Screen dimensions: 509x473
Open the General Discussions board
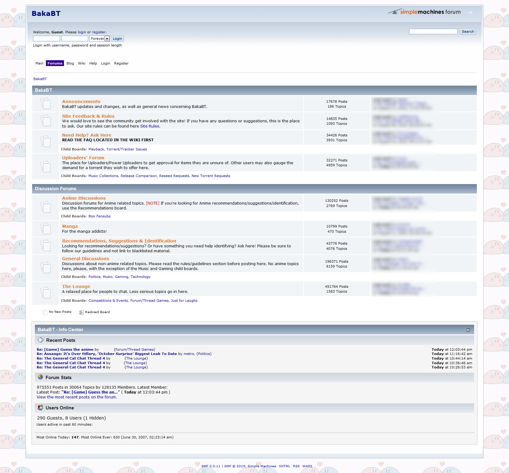click(85, 259)
